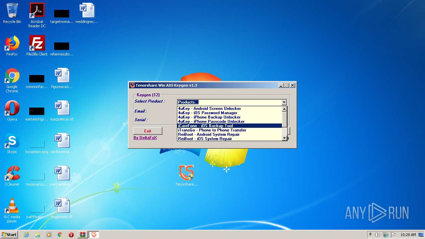
Task: Open the Recycle Bin desktop icon
Action: (12, 13)
